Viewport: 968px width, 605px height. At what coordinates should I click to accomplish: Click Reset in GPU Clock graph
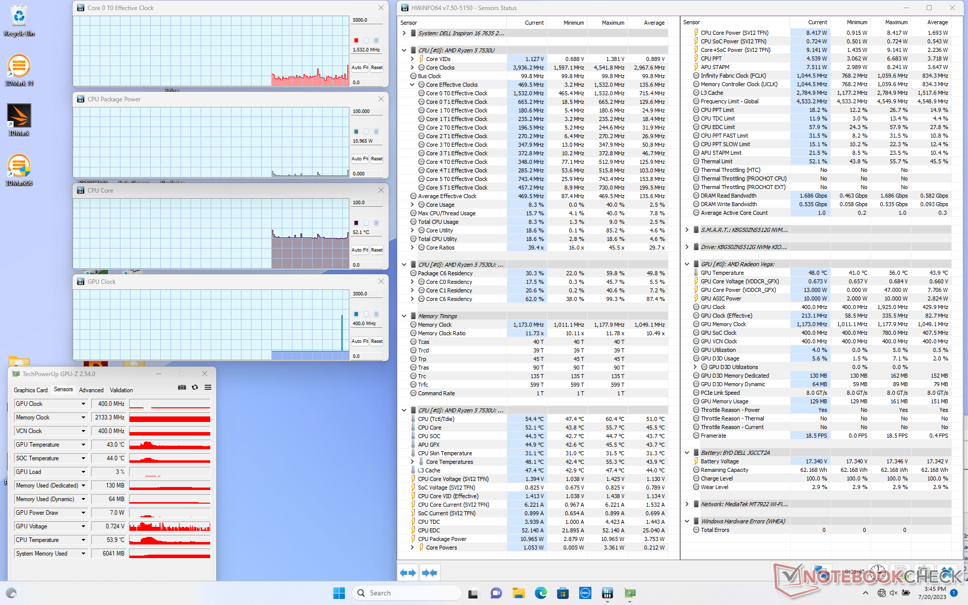point(377,341)
